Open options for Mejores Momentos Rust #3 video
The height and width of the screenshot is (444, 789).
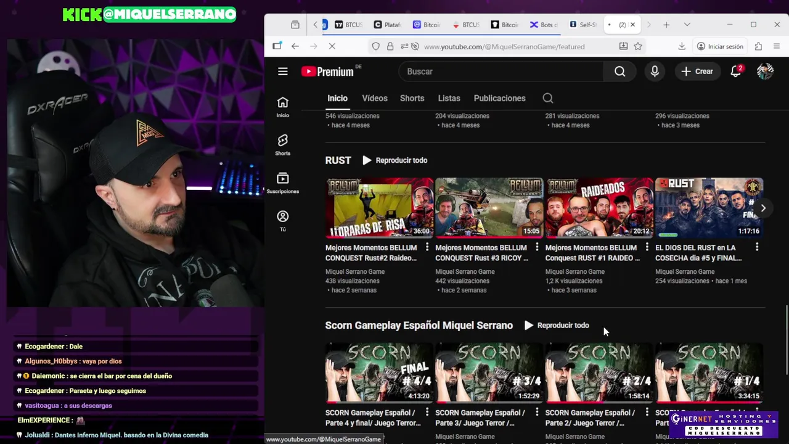pyautogui.click(x=537, y=247)
